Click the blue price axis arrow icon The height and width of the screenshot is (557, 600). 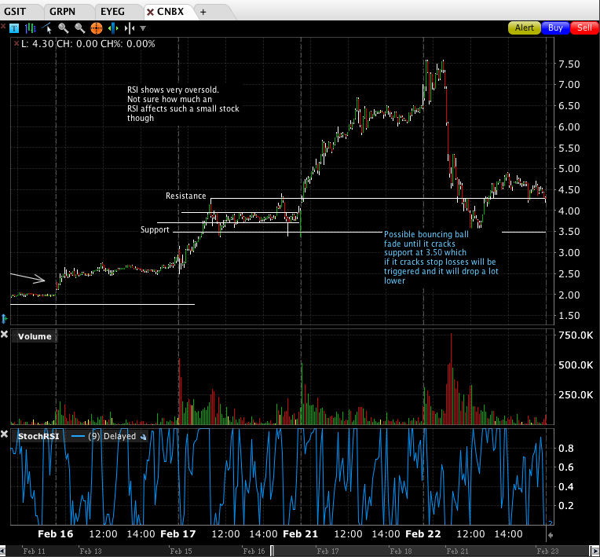[5, 318]
